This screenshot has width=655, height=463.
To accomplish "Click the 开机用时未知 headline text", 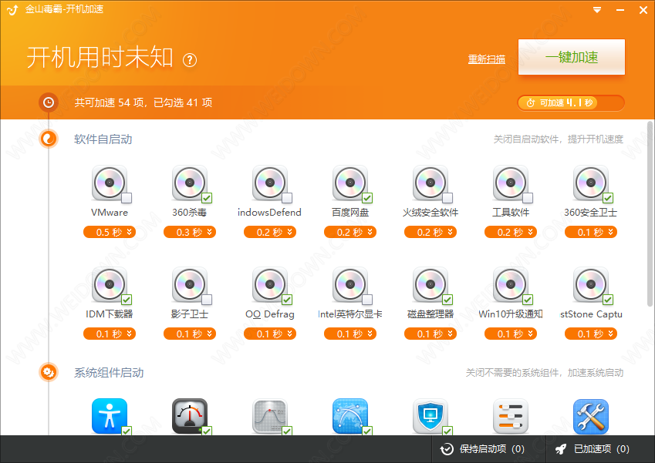I will tap(100, 58).
